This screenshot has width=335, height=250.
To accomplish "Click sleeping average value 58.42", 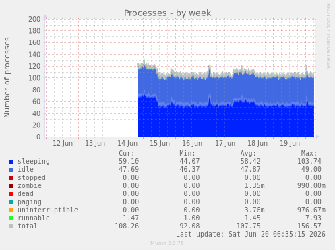I will [x=250, y=161].
